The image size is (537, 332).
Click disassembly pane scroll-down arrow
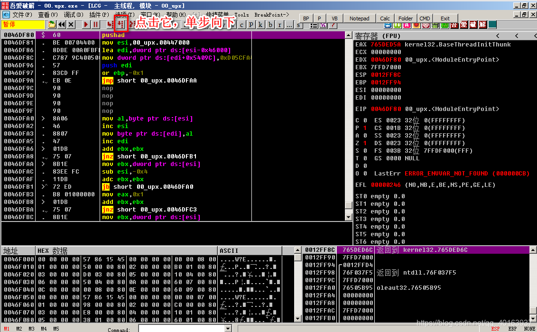tap(348, 217)
